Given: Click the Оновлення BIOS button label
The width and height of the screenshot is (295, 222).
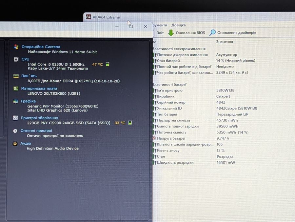Looking at the screenshot, I should pos(190,33).
